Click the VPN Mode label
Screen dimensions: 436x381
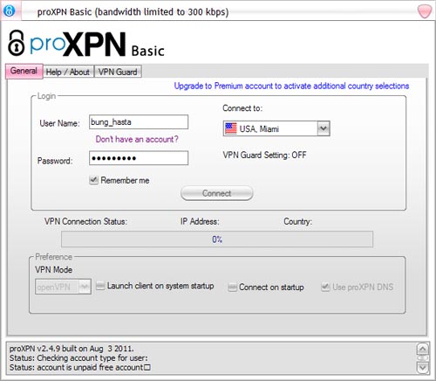(x=53, y=270)
